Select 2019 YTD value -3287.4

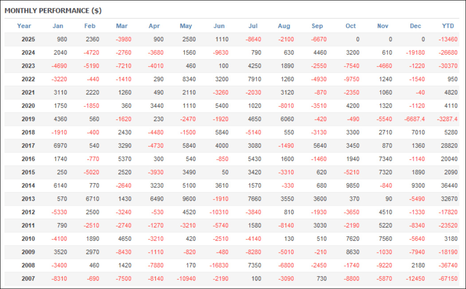click(x=447, y=119)
